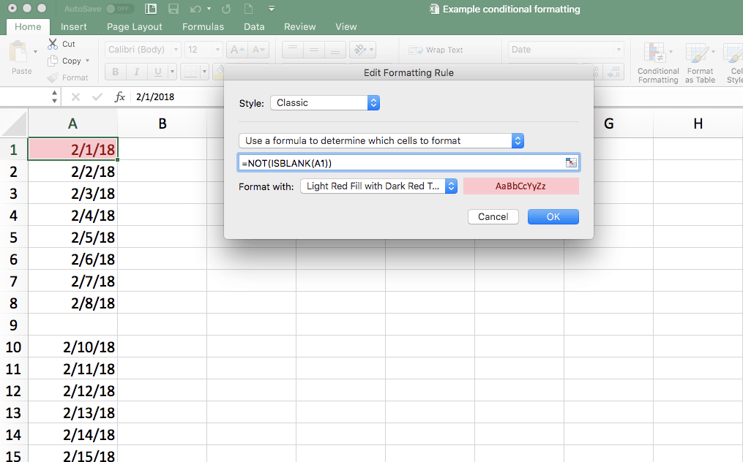
Task: Toggle Bold formatting
Action: coord(115,72)
